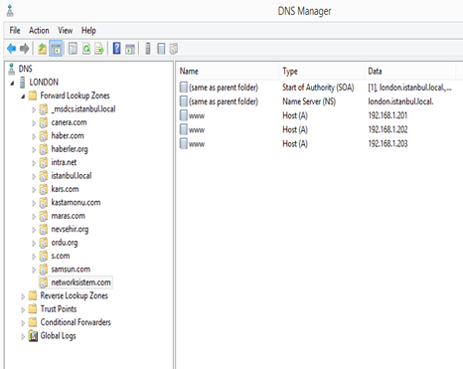Collapse the LONDON server node
Image resolution: width=463 pixels, height=369 pixels.
pyautogui.click(x=12, y=83)
